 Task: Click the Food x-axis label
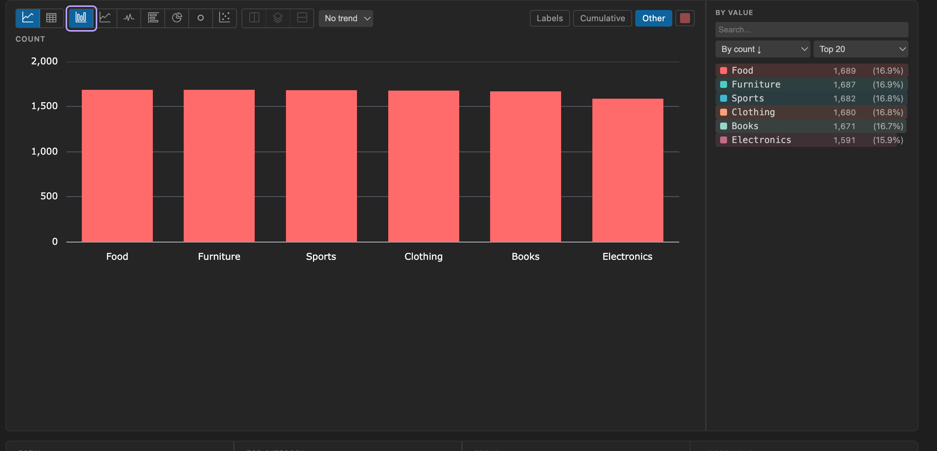[117, 256]
